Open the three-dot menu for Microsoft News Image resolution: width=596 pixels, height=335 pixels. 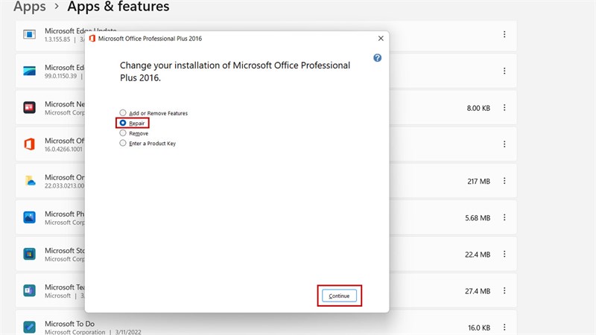pos(504,108)
